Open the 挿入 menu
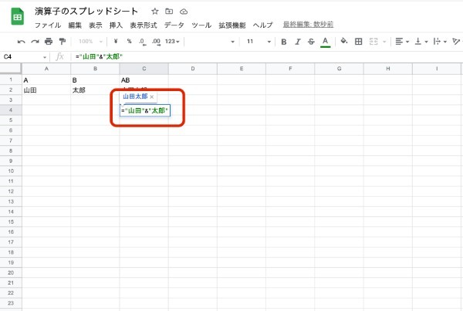This screenshot has height=311, width=463. coord(116,25)
